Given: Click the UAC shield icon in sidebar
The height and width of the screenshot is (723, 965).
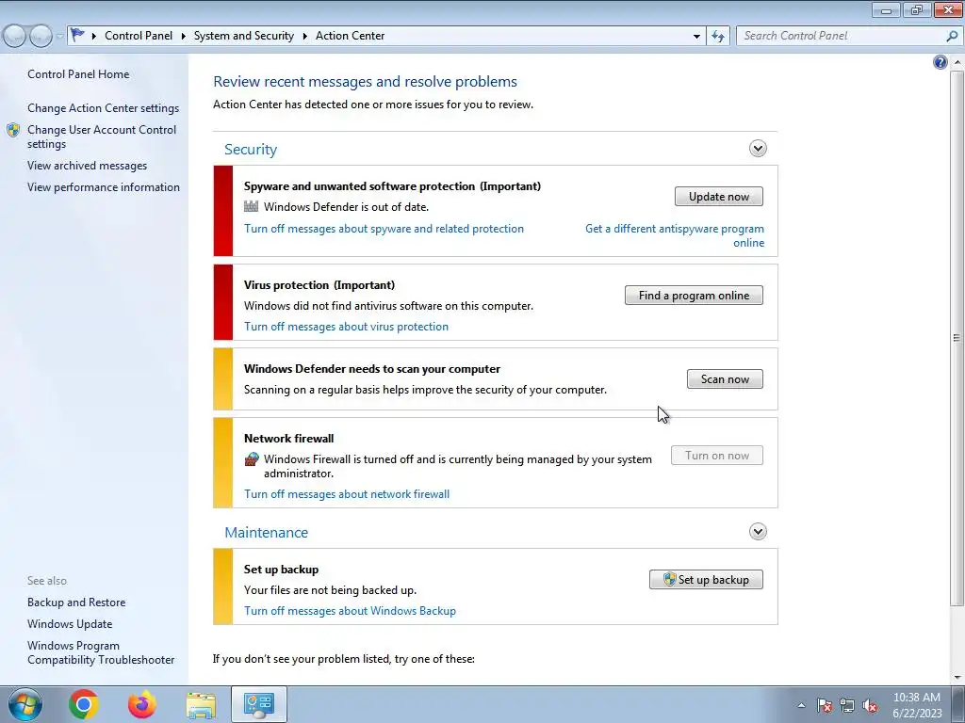Looking at the screenshot, I should (13, 130).
